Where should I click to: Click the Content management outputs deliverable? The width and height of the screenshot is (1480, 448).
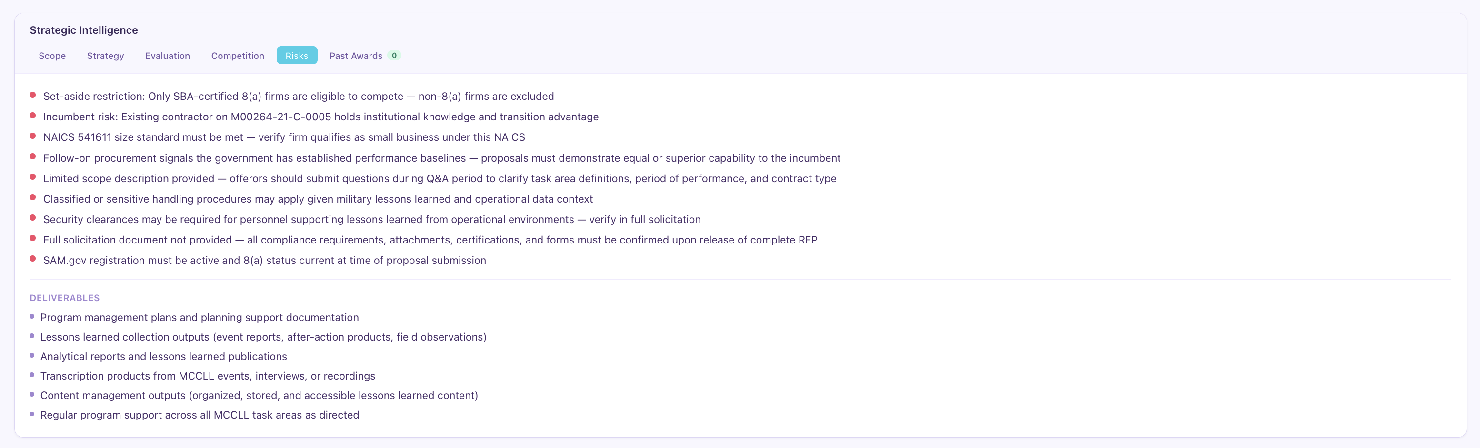pos(259,395)
